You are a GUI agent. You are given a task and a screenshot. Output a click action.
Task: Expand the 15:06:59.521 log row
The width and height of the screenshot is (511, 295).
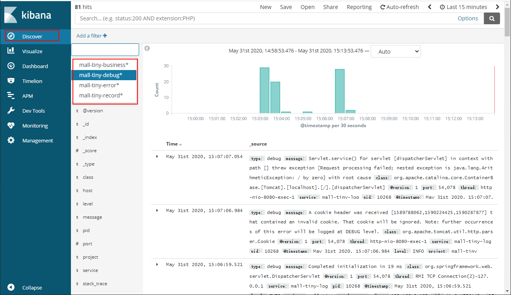tap(157, 264)
